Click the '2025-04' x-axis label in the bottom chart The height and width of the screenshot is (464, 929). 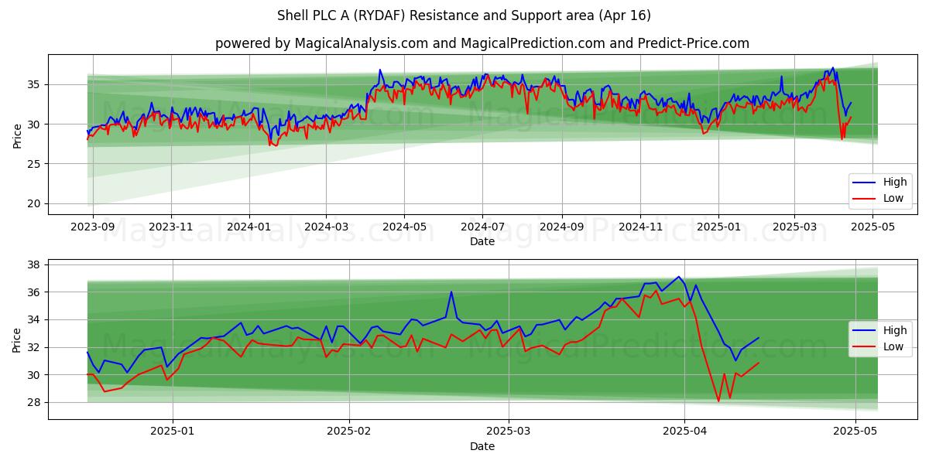[x=685, y=433]
